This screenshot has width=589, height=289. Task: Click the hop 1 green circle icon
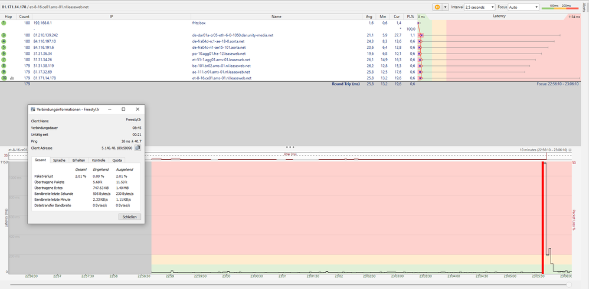pos(4,23)
